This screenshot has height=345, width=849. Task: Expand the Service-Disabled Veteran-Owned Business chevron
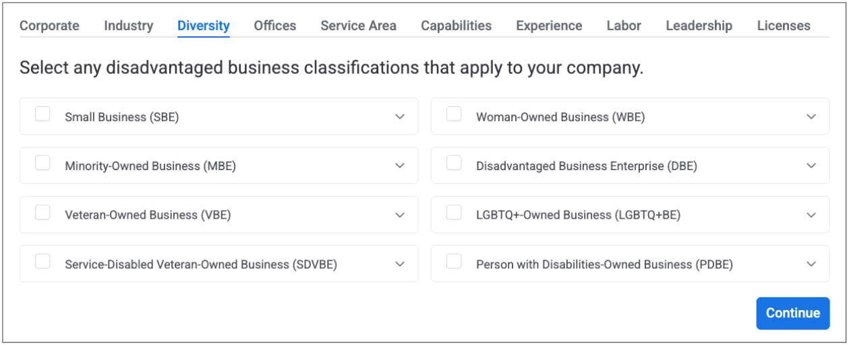[400, 264]
